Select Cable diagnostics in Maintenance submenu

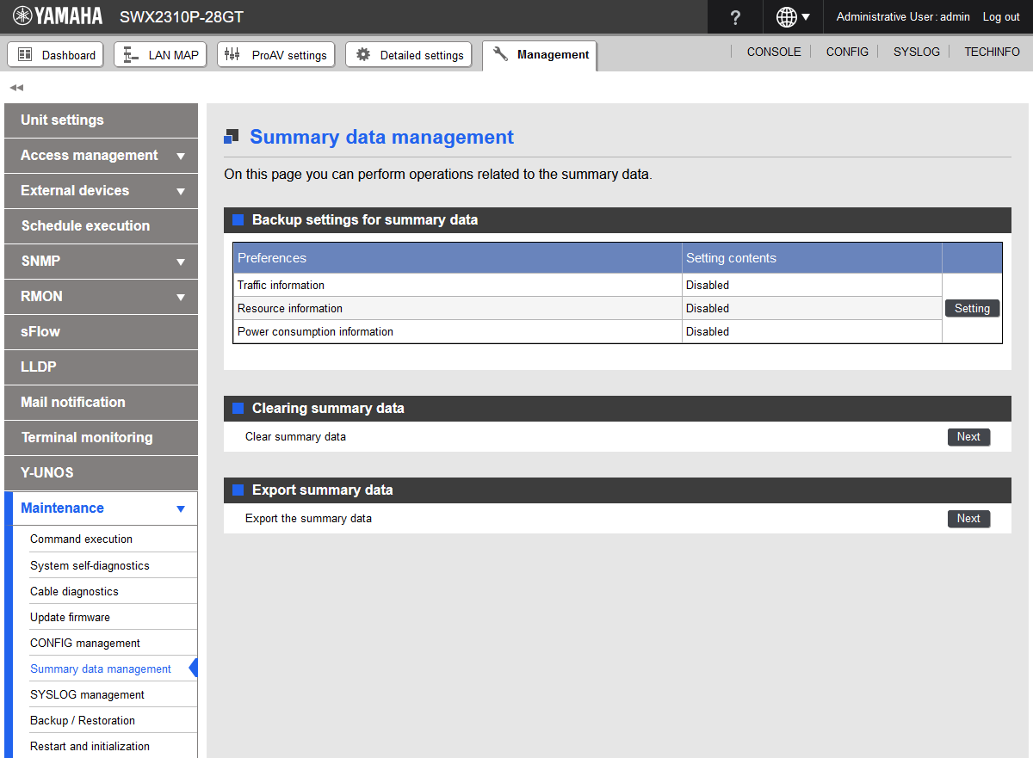tap(74, 592)
